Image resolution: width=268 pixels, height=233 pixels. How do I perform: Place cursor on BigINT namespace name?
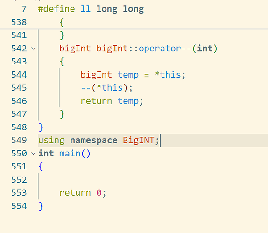pos(139,141)
